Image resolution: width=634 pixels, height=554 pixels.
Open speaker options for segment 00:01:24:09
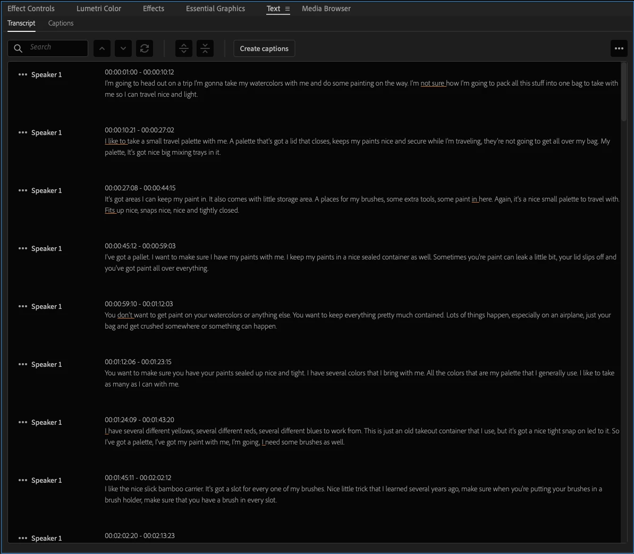(x=23, y=422)
